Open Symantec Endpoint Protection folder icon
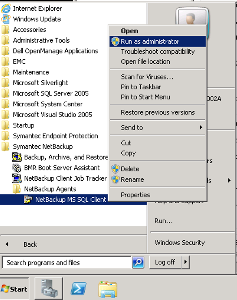The image size is (237, 300). click(x=5, y=136)
